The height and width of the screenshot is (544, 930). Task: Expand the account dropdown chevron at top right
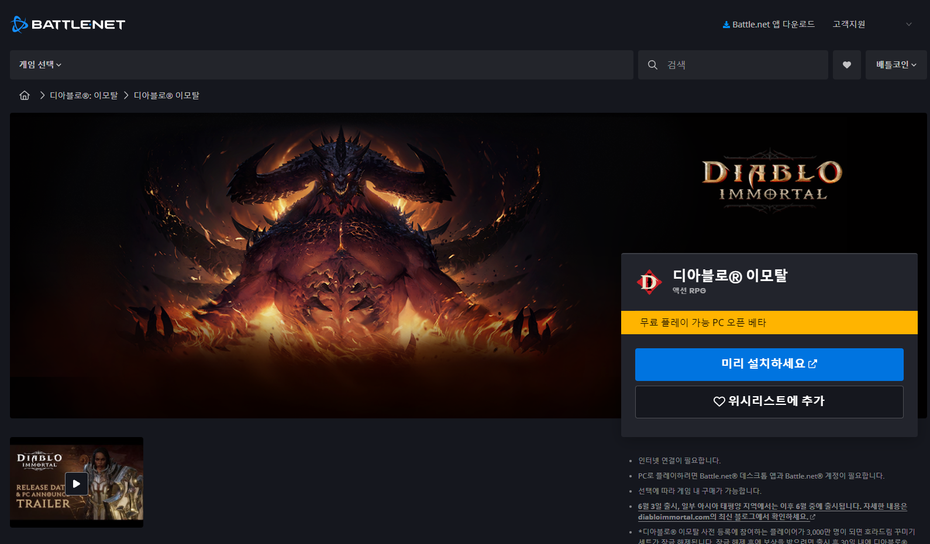(909, 25)
